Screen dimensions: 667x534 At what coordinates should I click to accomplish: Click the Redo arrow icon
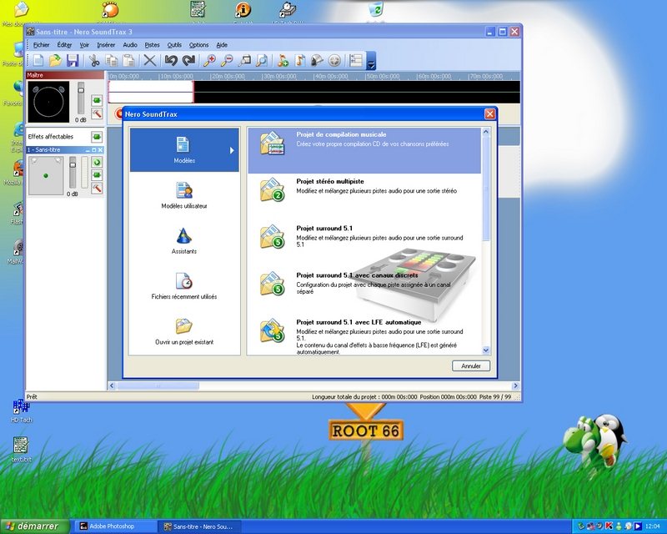[188, 61]
